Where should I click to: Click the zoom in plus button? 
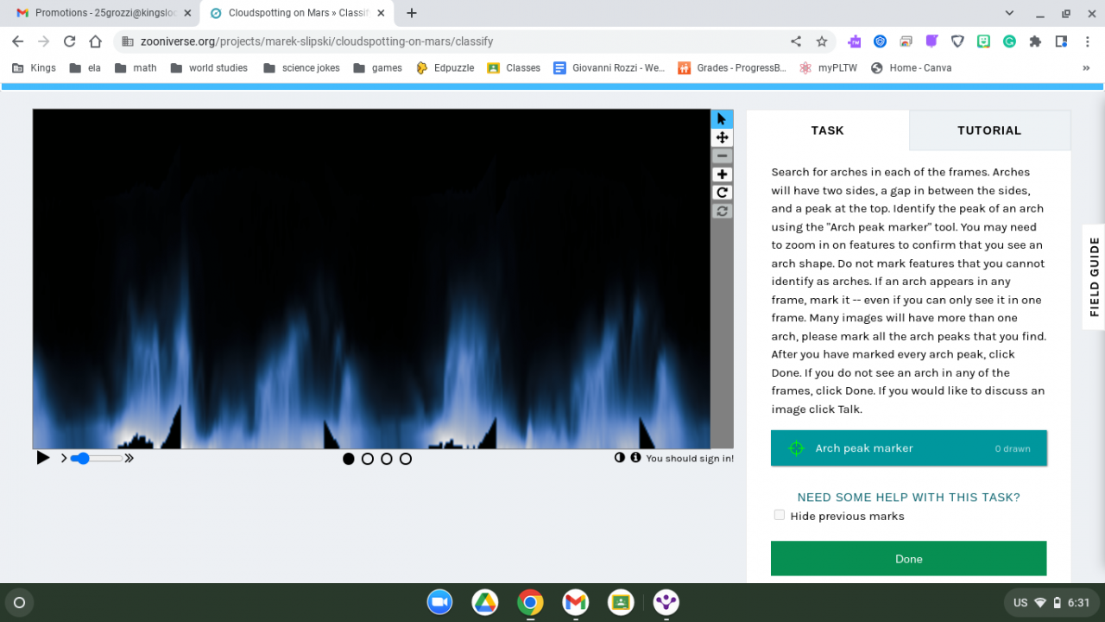[722, 175]
